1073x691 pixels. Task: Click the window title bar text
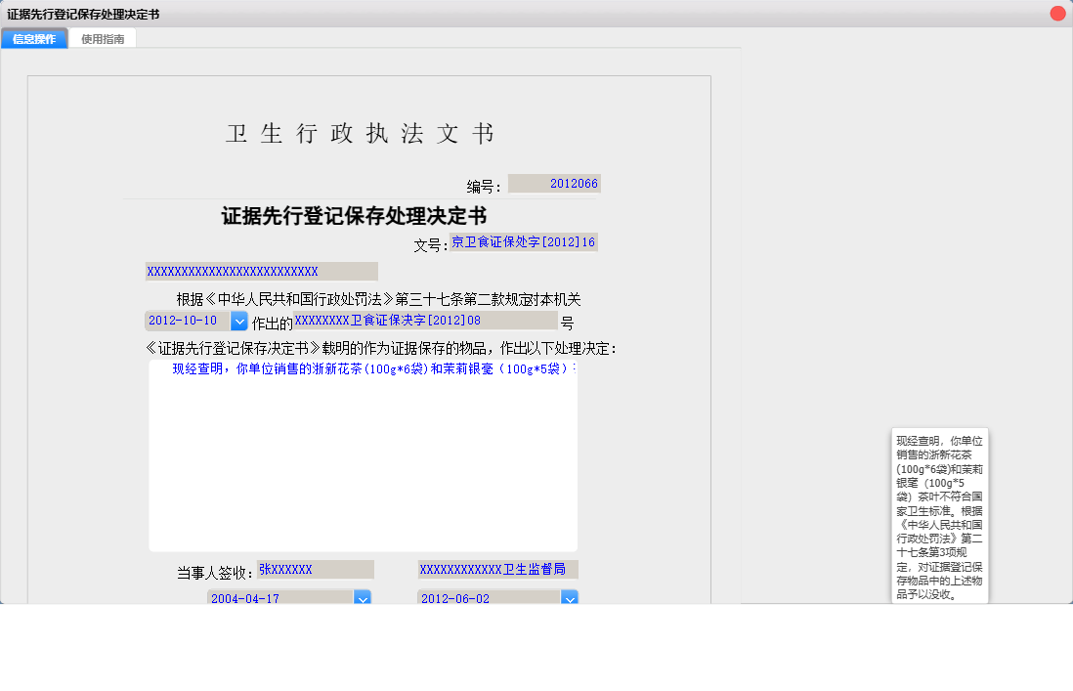click(x=83, y=14)
